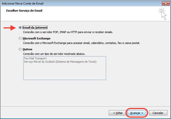Click the red arrow pointing at Email option
This screenshot has width=171, height=119.
[x=10, y=28]
